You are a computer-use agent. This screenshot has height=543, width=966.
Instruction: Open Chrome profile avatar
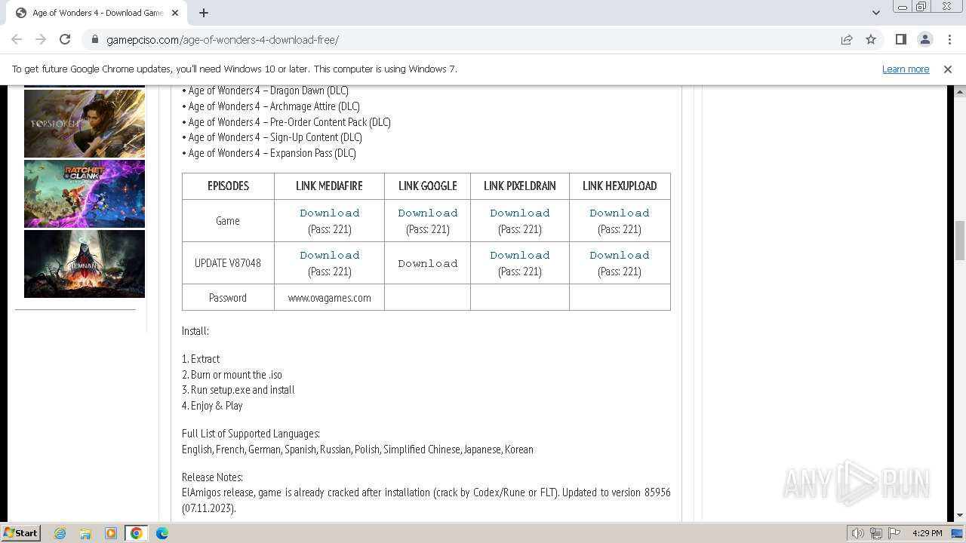pyautogui.click(x=924, y=39)
